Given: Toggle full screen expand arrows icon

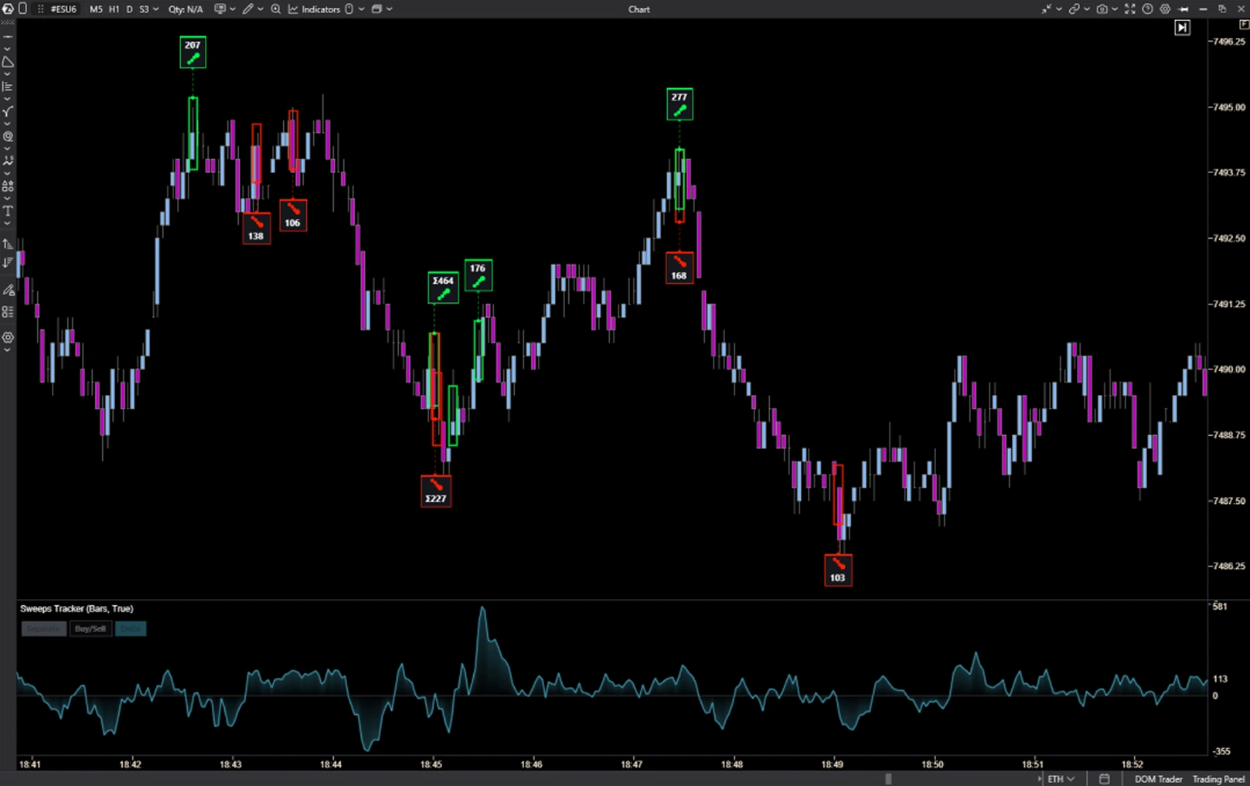Looking at the screenshot, I should click(1129, 9).
